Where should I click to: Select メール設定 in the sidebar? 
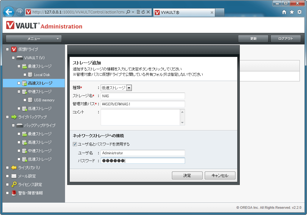27,176
